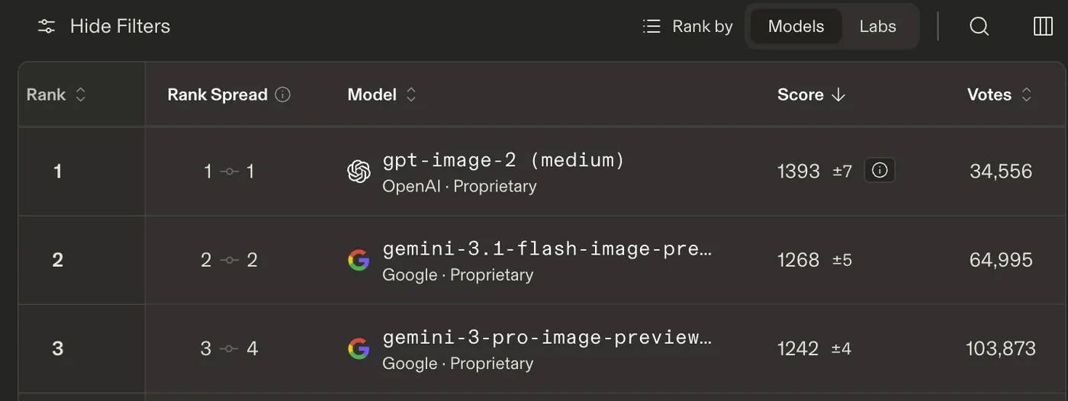Open the column layout icon
The width and height of the screenshot is (1068, 401).
point(1043,27)
